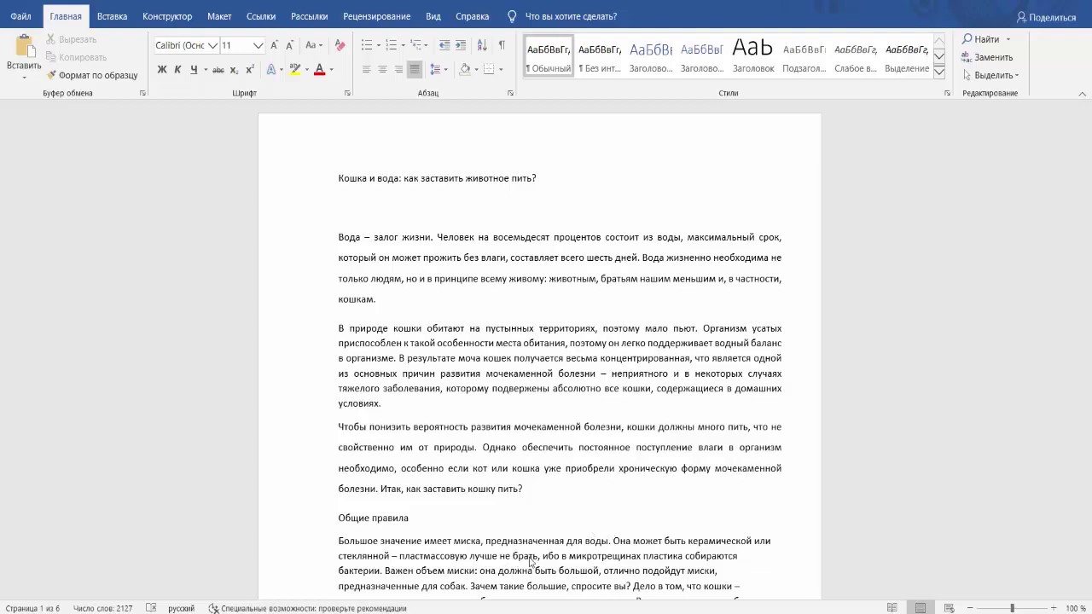Click the Поделиться share button
1092x614 pixels.
pos(1046,17)
